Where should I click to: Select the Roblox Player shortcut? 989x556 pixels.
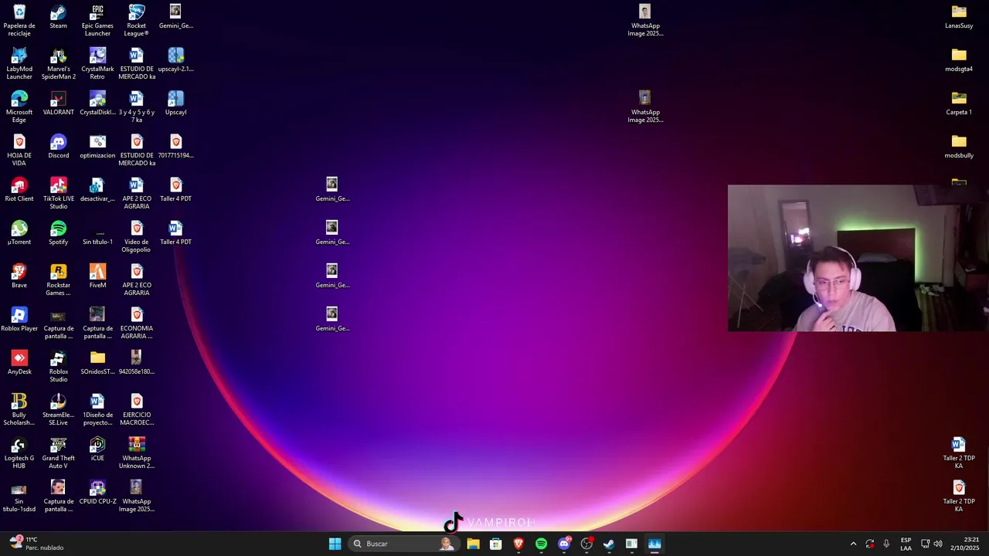pyautogui.click(x=19, y=320)
